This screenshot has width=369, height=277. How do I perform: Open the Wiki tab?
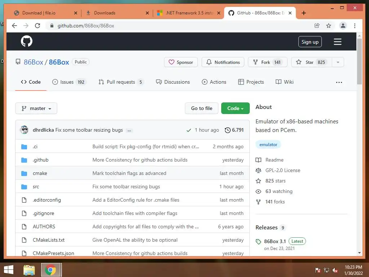[x=285, y=82]
